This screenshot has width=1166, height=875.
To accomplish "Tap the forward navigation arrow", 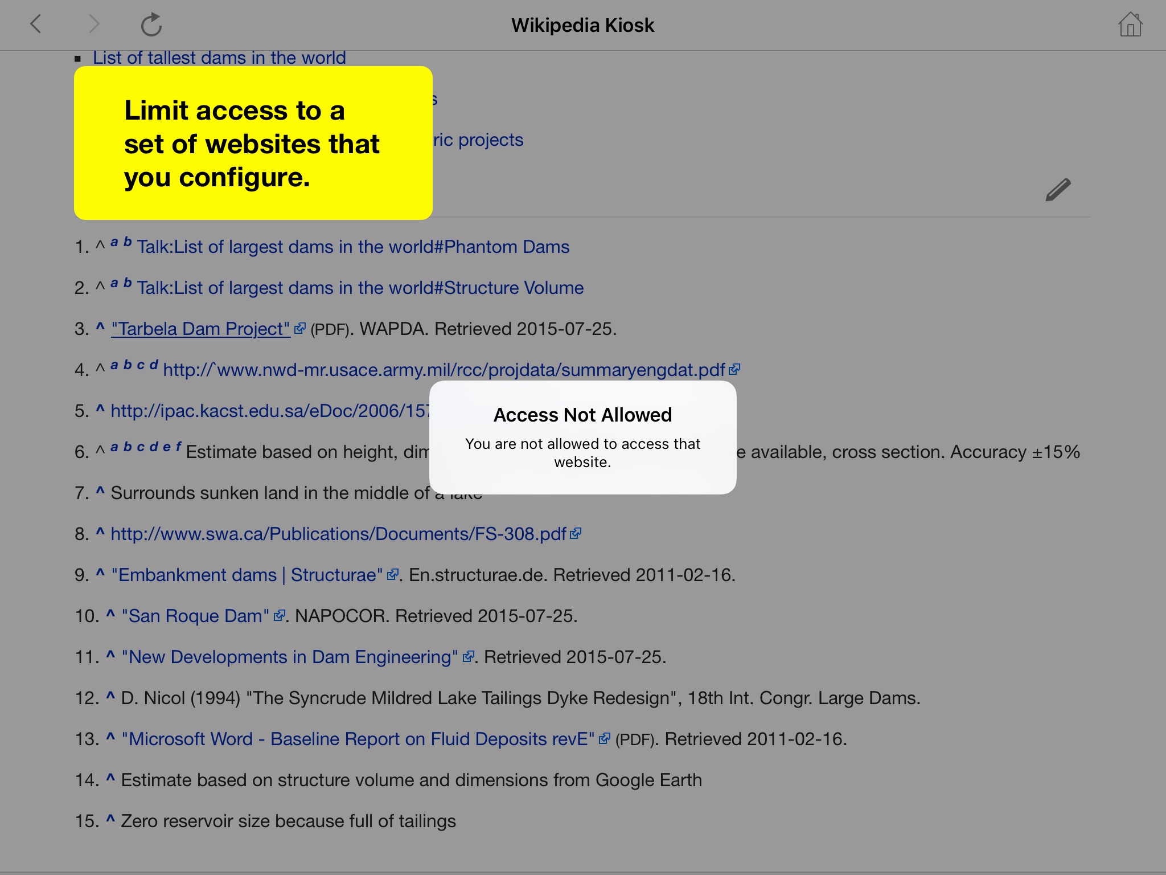I will [x=94, y=24].
